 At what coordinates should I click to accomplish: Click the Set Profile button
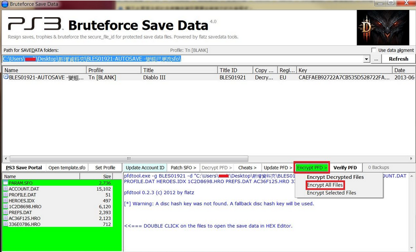[x=105, y=167]
